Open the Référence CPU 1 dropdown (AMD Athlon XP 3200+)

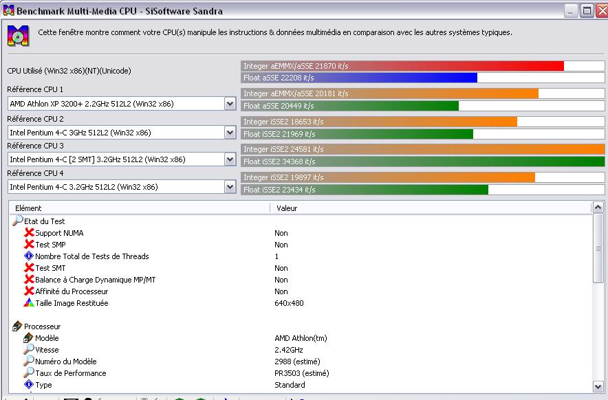point(230,104)
